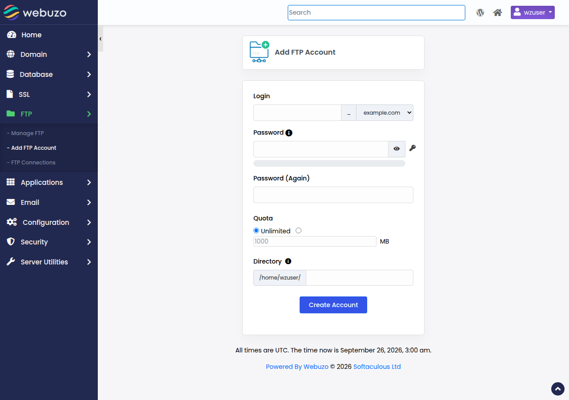This screenshot has width=569, height=400.
Task: Collapse the sidebar with the arrow handle
Action: point(100,39)
